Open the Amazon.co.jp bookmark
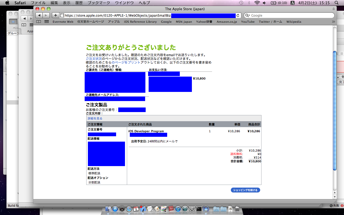This screenshot has height=215, width=344. click(227, 22)
